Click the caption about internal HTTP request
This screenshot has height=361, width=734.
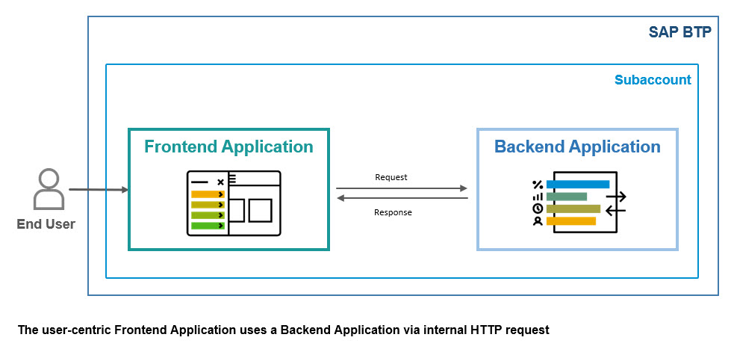[284, 330]
